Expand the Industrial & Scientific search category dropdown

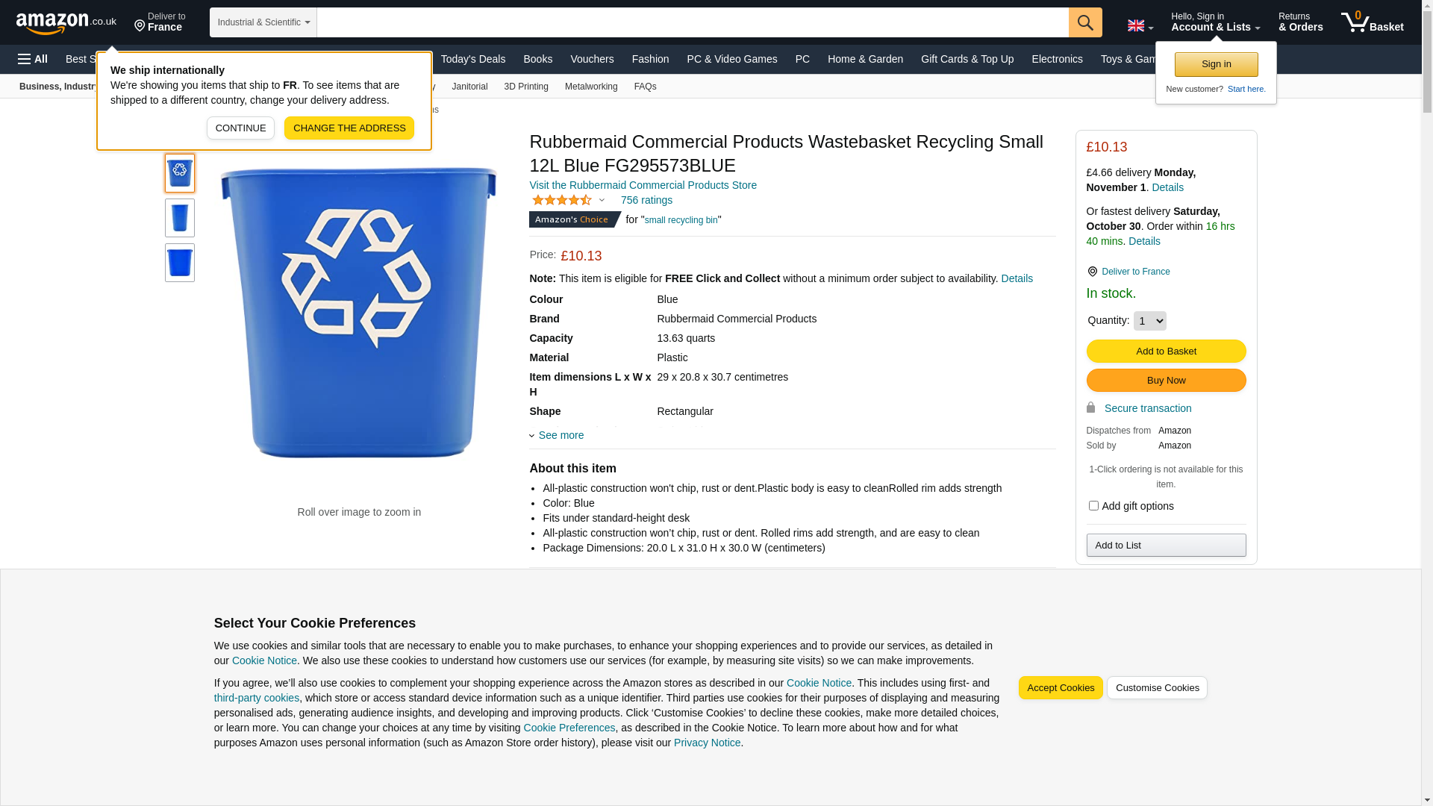tap(263, 22)
